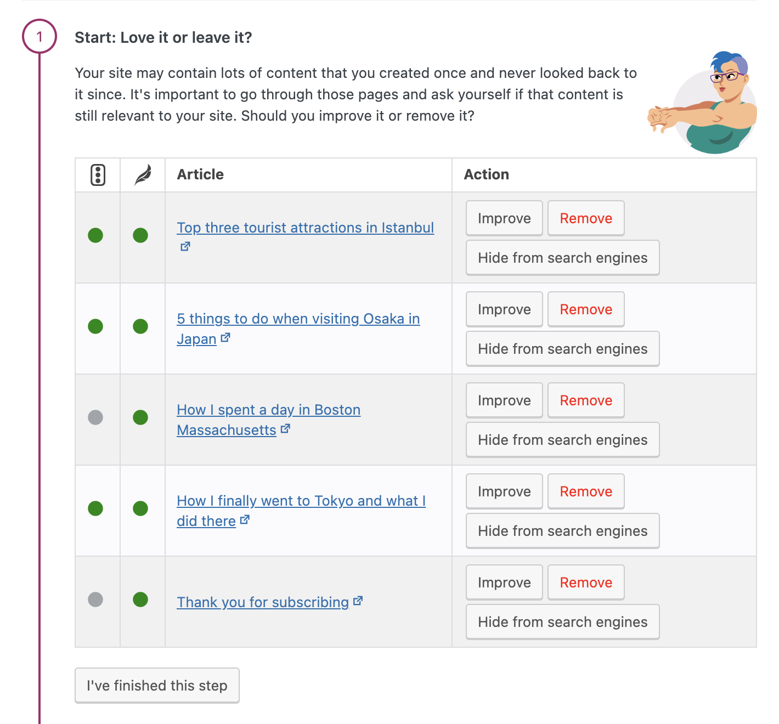Screen dimensions: 779x724
Task: Improve the Top three tourist attractions article
Action: [x=504, y=218]
